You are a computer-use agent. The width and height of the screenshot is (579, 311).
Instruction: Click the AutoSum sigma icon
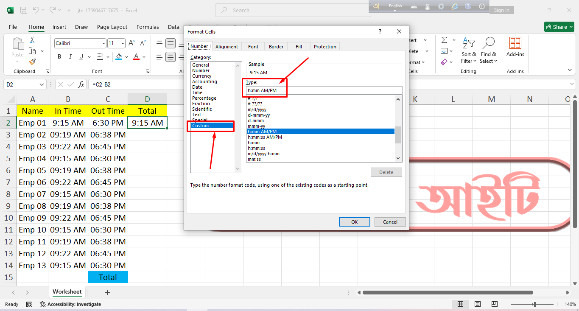pyautogui.click(x=444, y=40)
